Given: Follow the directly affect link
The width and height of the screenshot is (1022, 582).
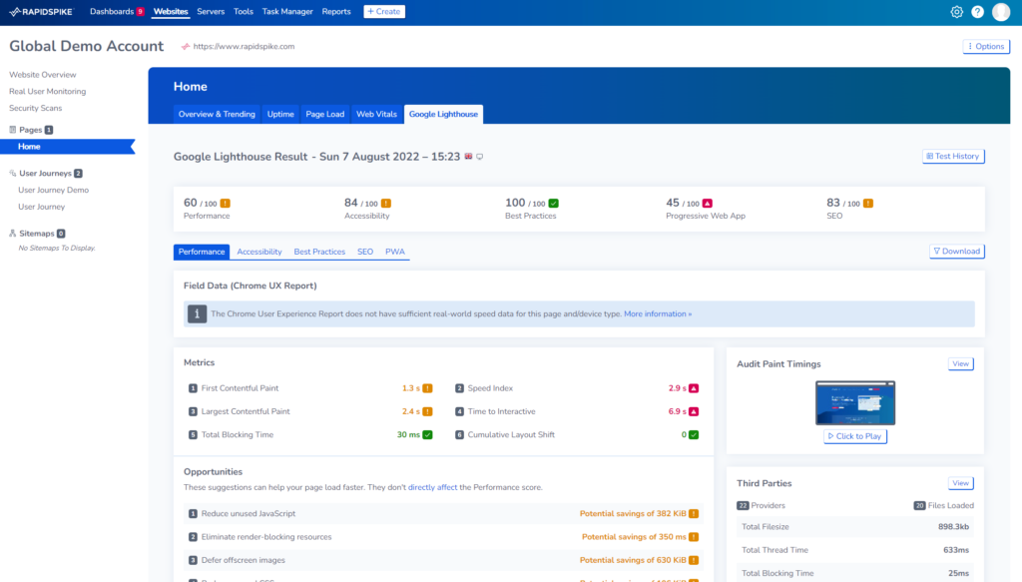Looking at the screenshot, I should coord(432,487).
